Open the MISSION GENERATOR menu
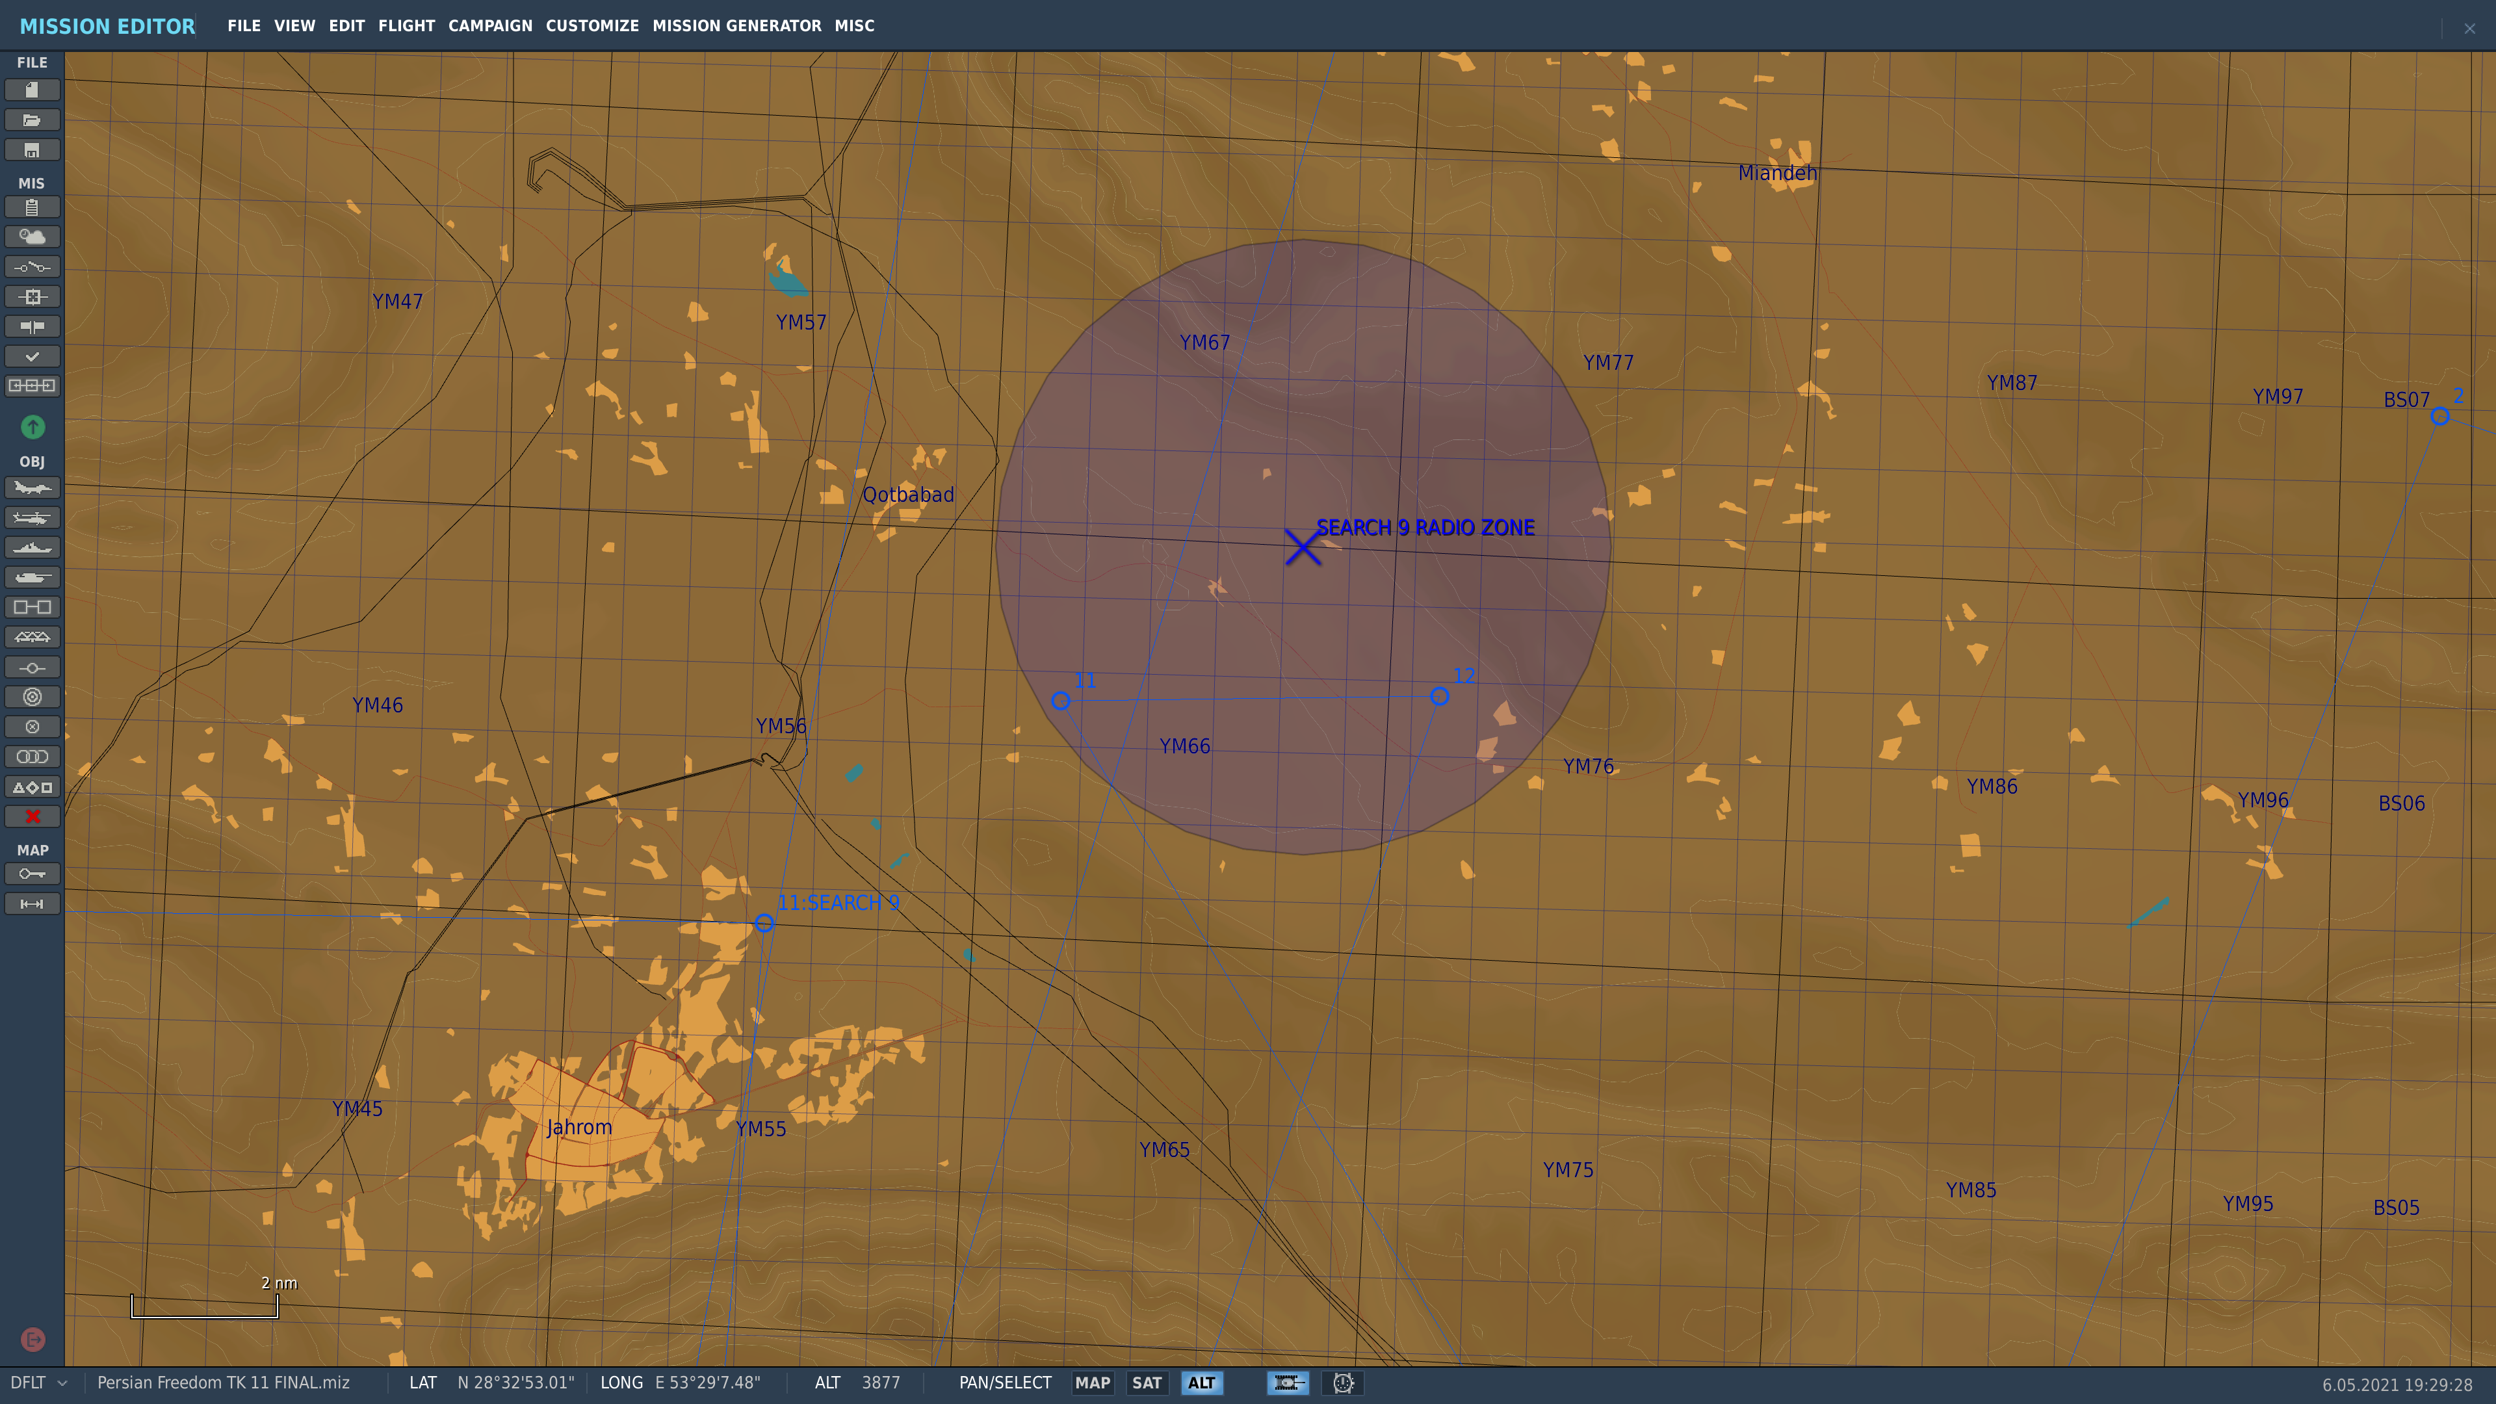 (x=736, y=26)
